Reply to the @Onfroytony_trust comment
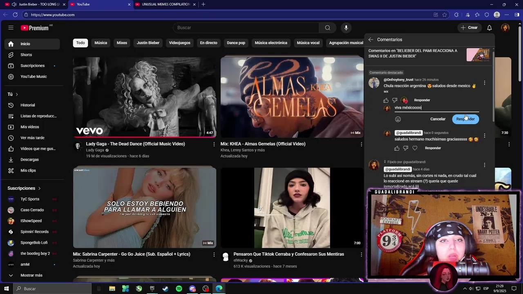523x294 pixels. pos(422,100)
